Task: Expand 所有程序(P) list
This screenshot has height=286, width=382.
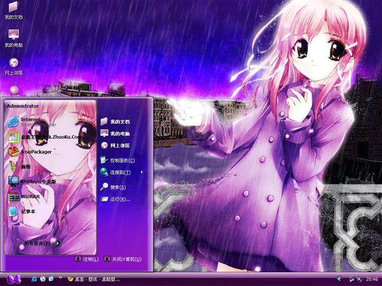Action: (x=42, y=243)
